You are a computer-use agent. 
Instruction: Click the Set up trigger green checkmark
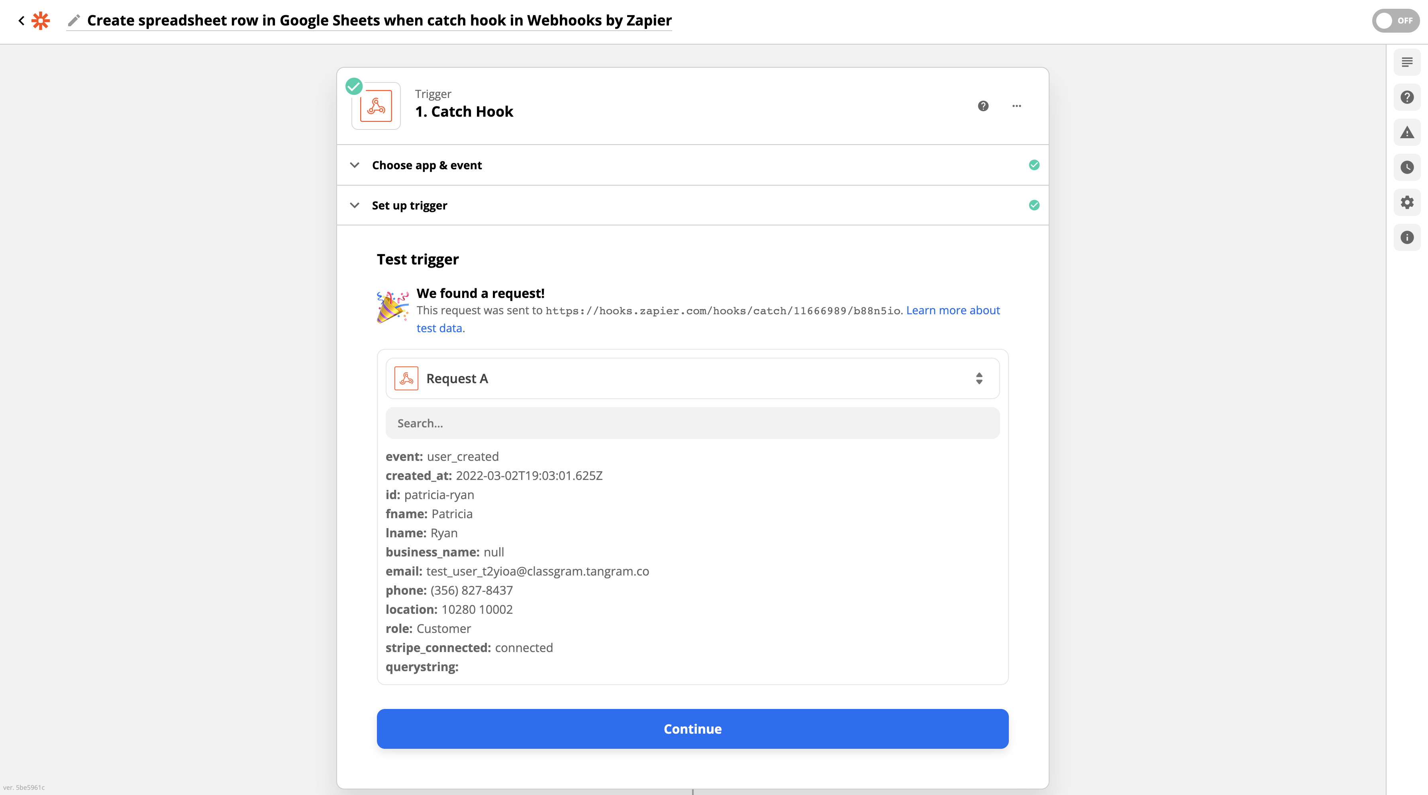[x=1034, y=205]
